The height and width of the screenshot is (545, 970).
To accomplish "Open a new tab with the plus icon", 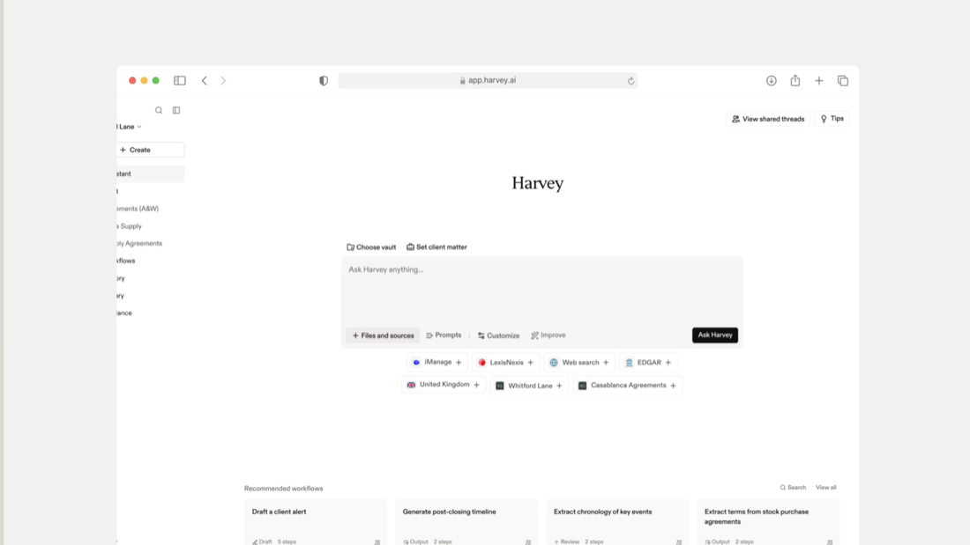I will (818, 80).
